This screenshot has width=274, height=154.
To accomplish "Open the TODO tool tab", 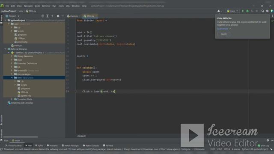I will pyautogui.click(x=39, y=145).
